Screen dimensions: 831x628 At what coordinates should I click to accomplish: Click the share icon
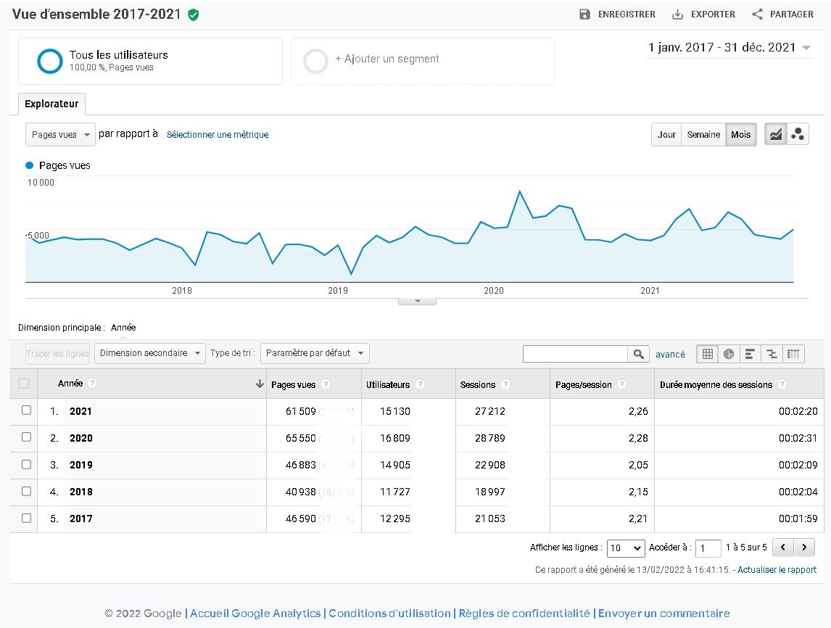[x=757, y=15]
